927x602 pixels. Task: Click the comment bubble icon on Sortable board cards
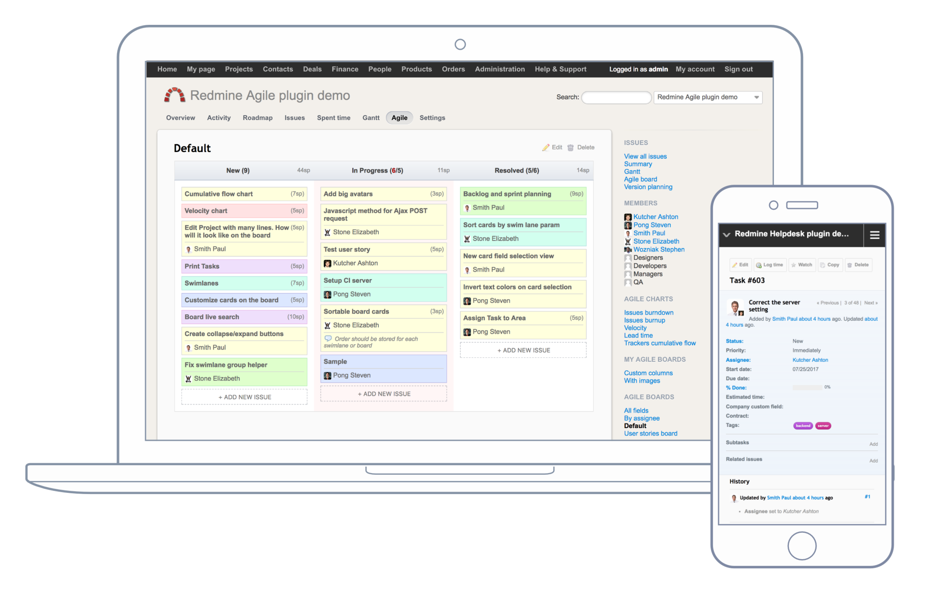pos(328,338)
